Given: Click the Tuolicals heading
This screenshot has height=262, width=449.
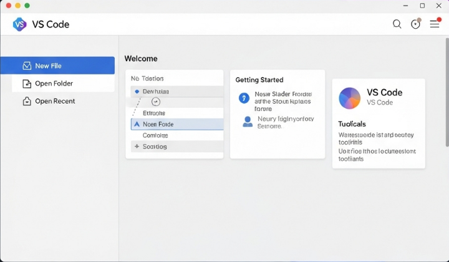Looking at the screenshot, I should point(352,124).
